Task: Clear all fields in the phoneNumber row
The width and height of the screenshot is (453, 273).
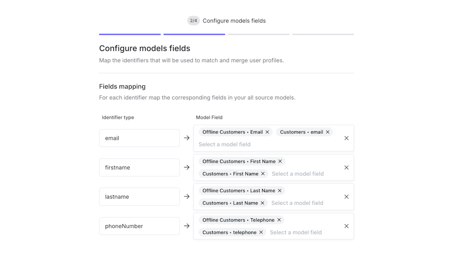Action: (x=346, y=226)
